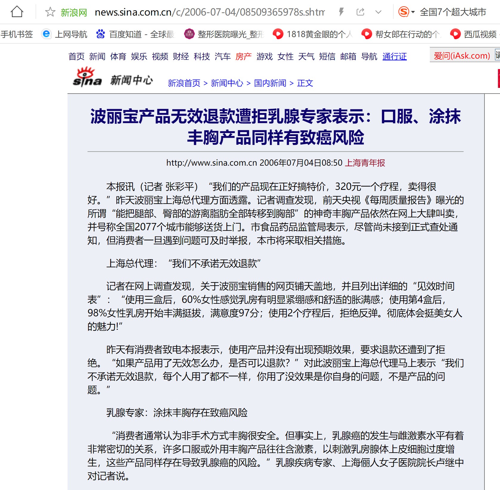The image size is (500, 490).
Task: Click 爱问(iAsk.com) search label
Action: [x=462, y=56]
